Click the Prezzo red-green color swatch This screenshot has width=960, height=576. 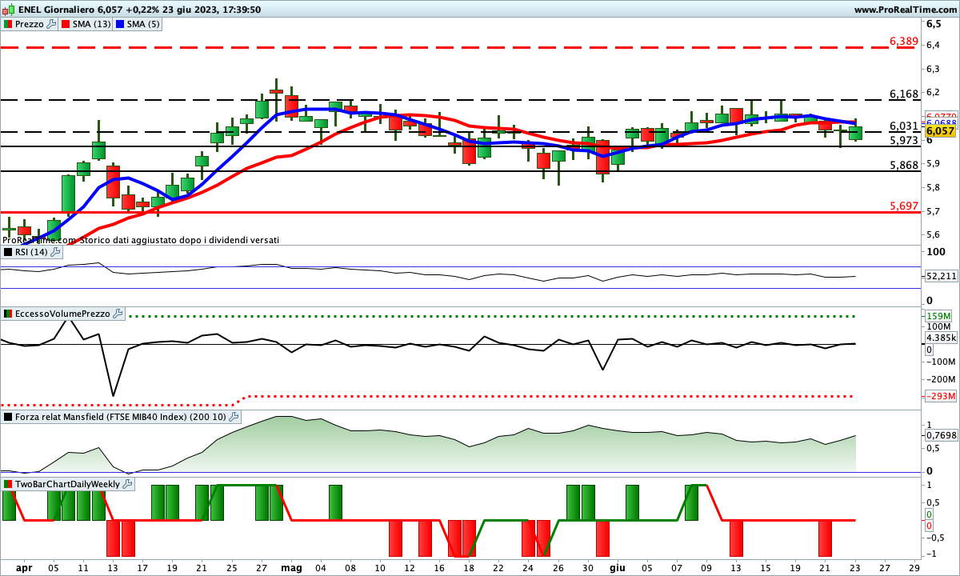point(8,24)
